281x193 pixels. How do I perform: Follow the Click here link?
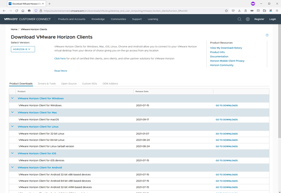pyautogui.click(x=60, y=58)
